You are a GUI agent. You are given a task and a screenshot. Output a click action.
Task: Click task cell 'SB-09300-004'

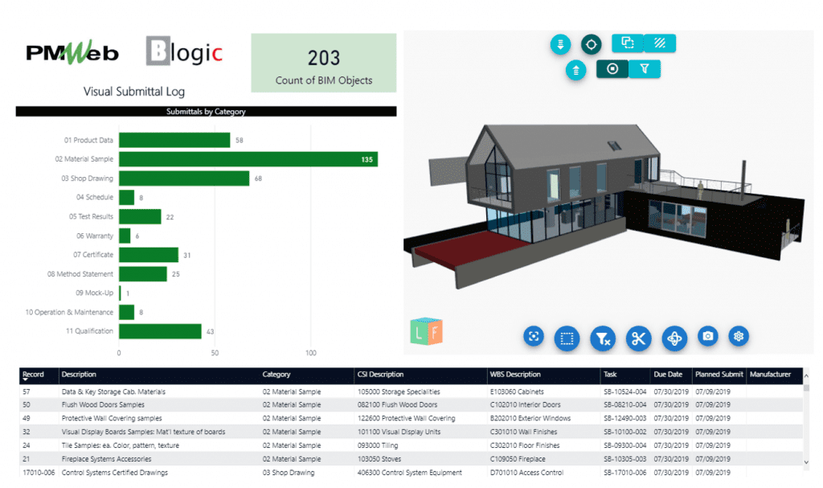(x=624, y=445)
